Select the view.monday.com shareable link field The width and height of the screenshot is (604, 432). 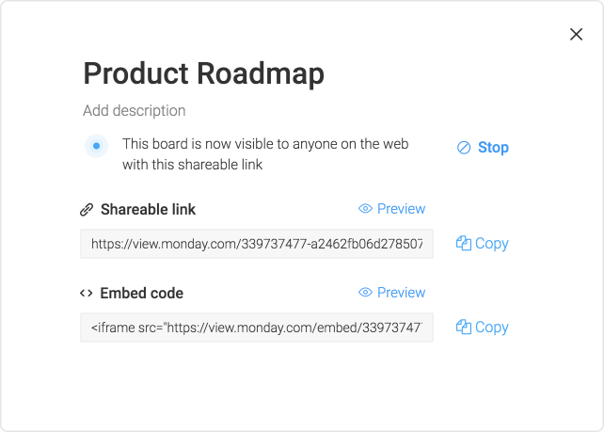(257, 244)
